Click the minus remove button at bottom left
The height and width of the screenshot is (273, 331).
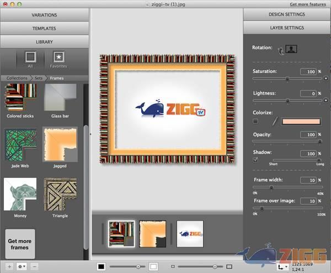coord(34,266)
